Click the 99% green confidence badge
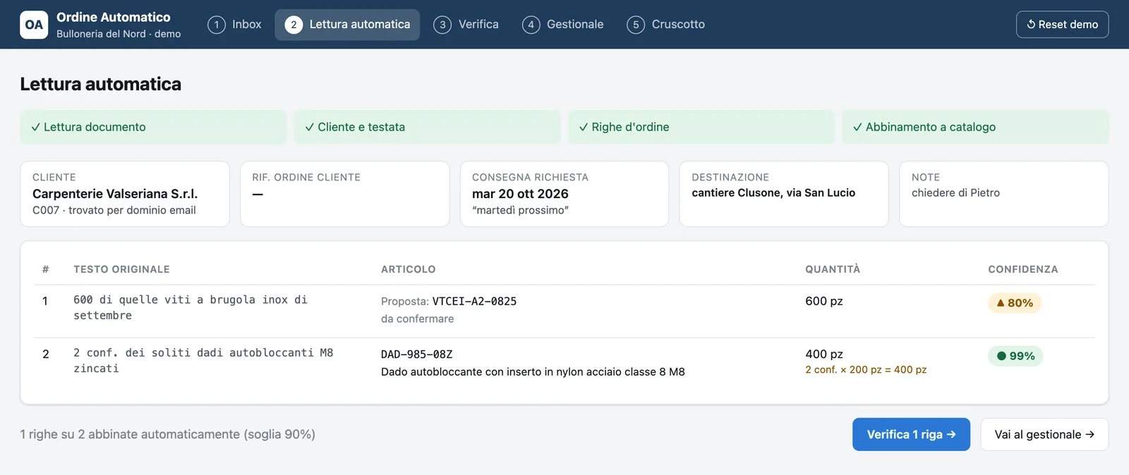The width and height of the screenshot is (1129, 475). 1015,356
